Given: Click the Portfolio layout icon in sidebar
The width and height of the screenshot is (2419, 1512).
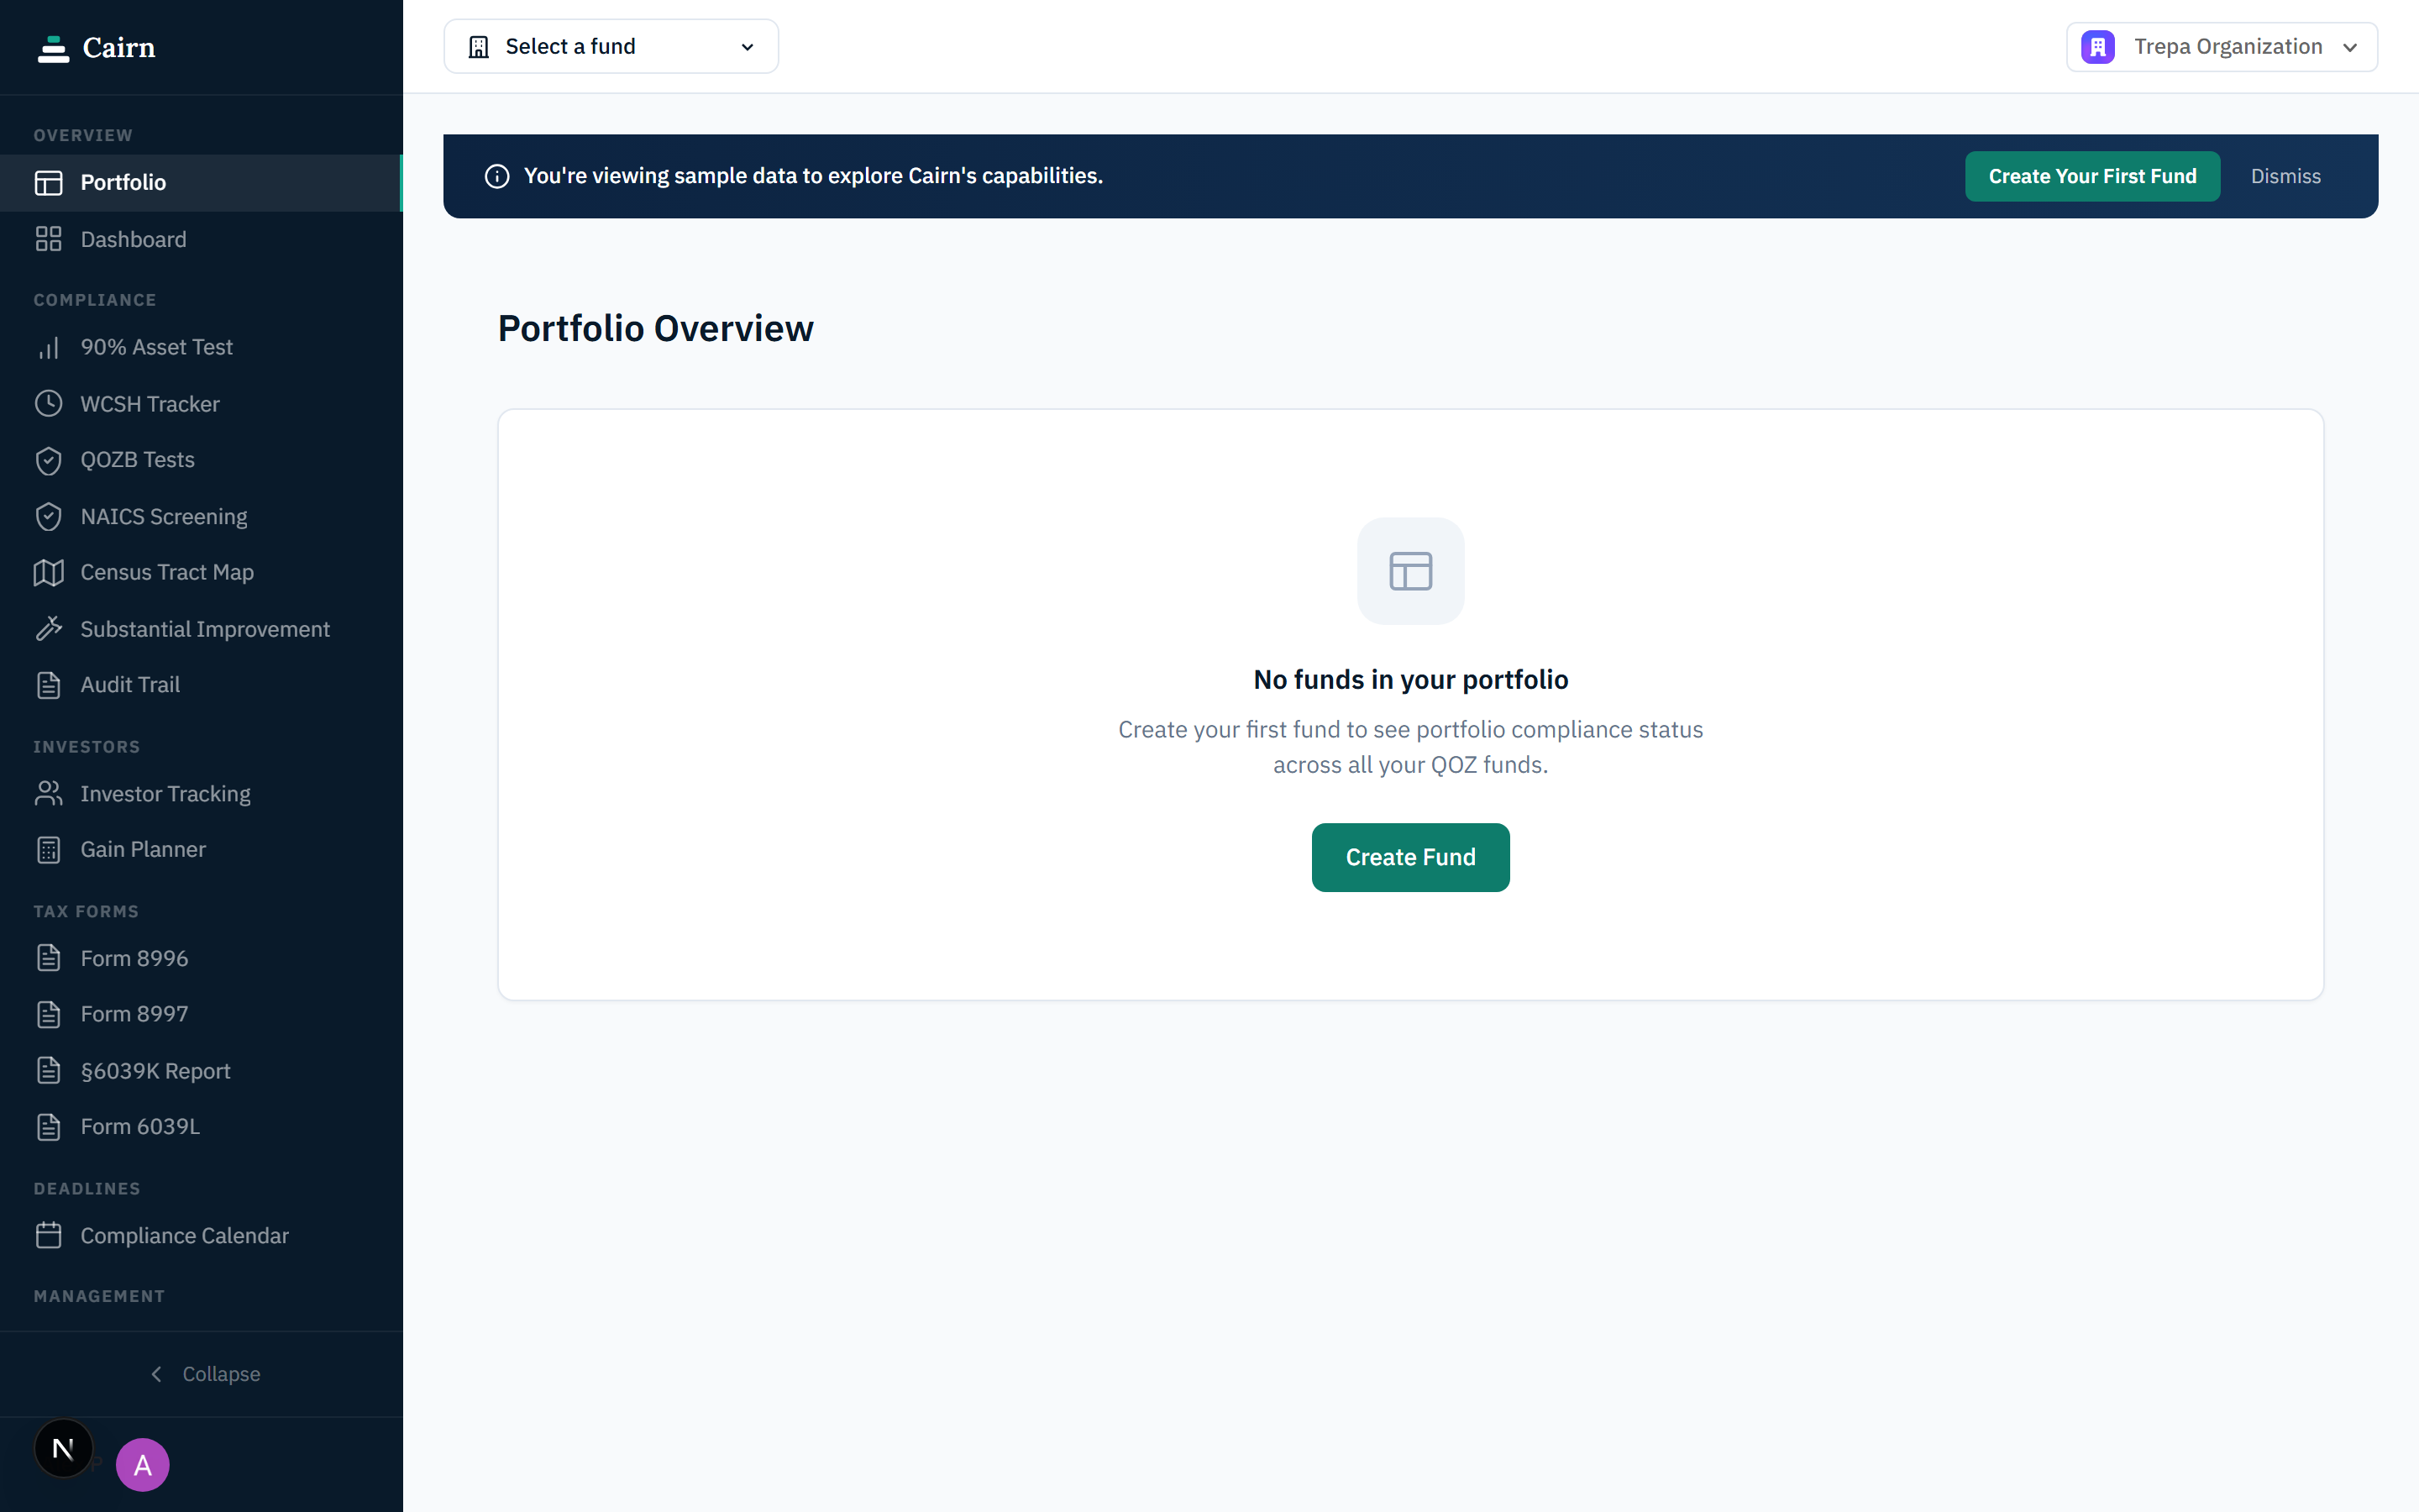Looking at the screenshot, I should click(48, 183).
